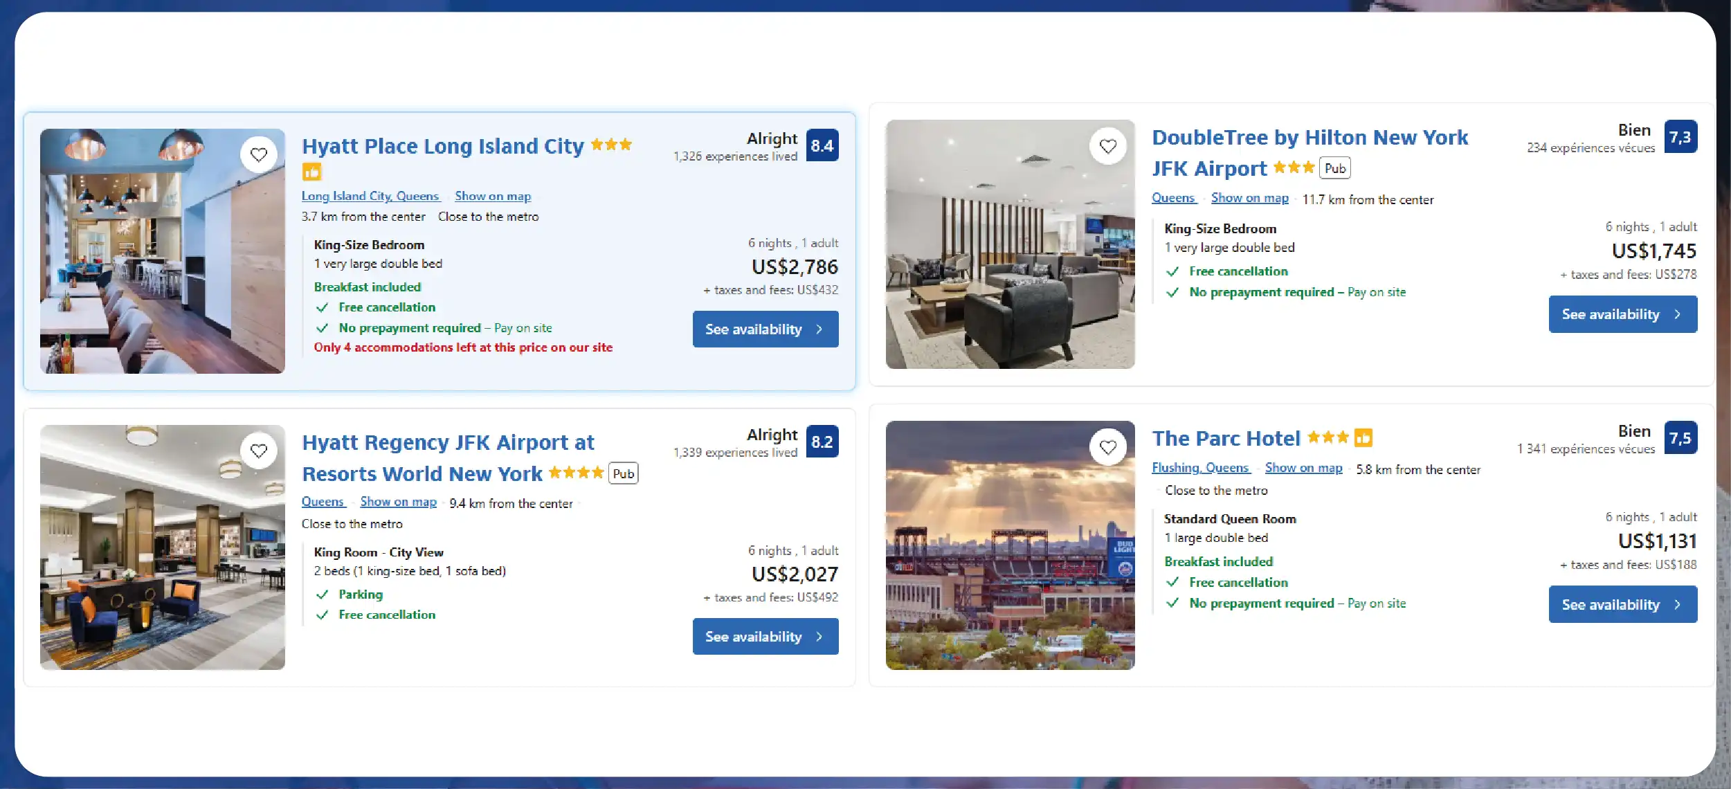Click the Pub badge on DoubleTree listing

1335,168
